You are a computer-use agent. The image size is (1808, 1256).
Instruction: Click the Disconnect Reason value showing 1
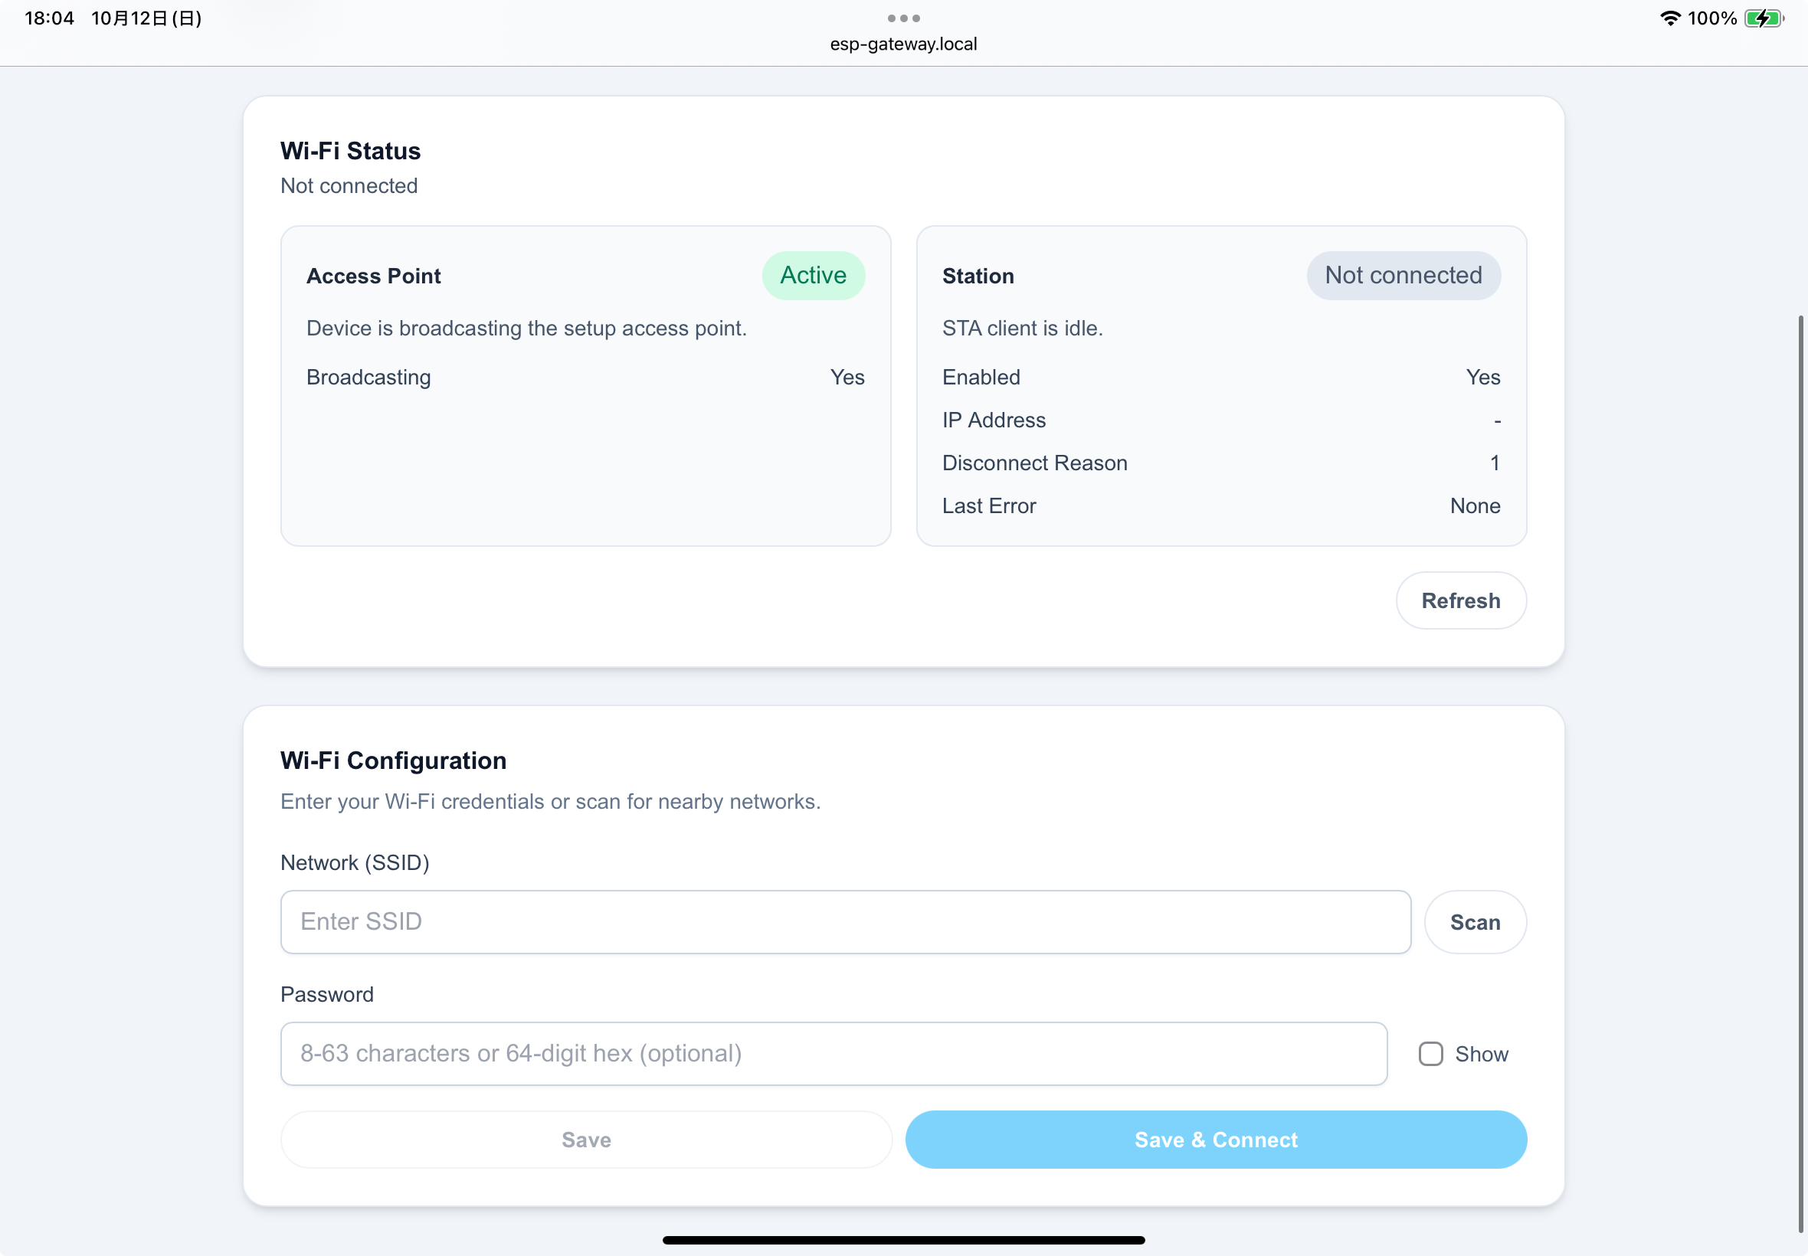coord(1493,463)
